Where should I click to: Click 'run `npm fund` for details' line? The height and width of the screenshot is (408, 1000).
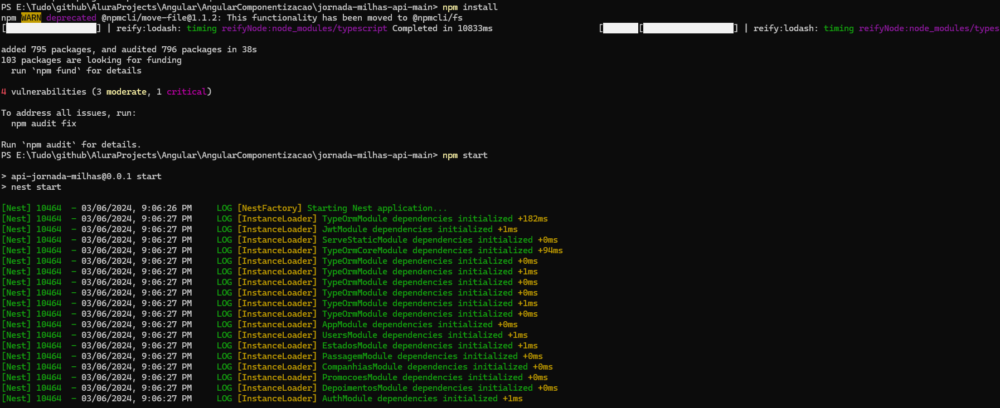(76, 71)
